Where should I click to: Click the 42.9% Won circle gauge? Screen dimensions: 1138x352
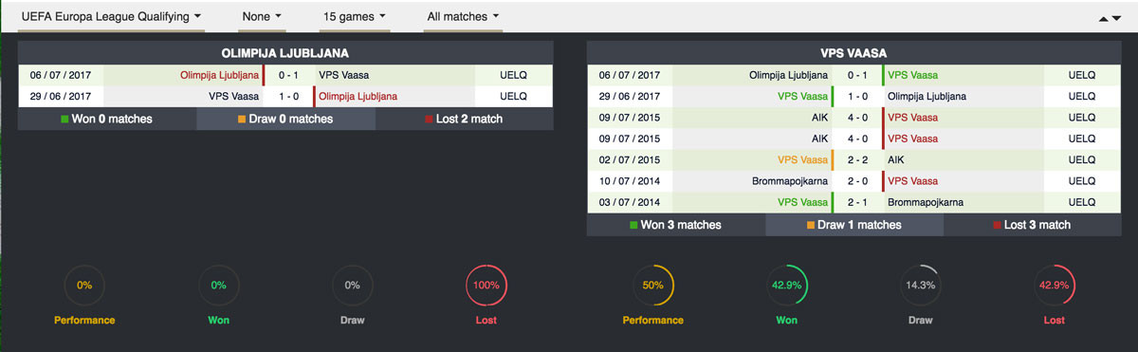[x=787, y=285]
